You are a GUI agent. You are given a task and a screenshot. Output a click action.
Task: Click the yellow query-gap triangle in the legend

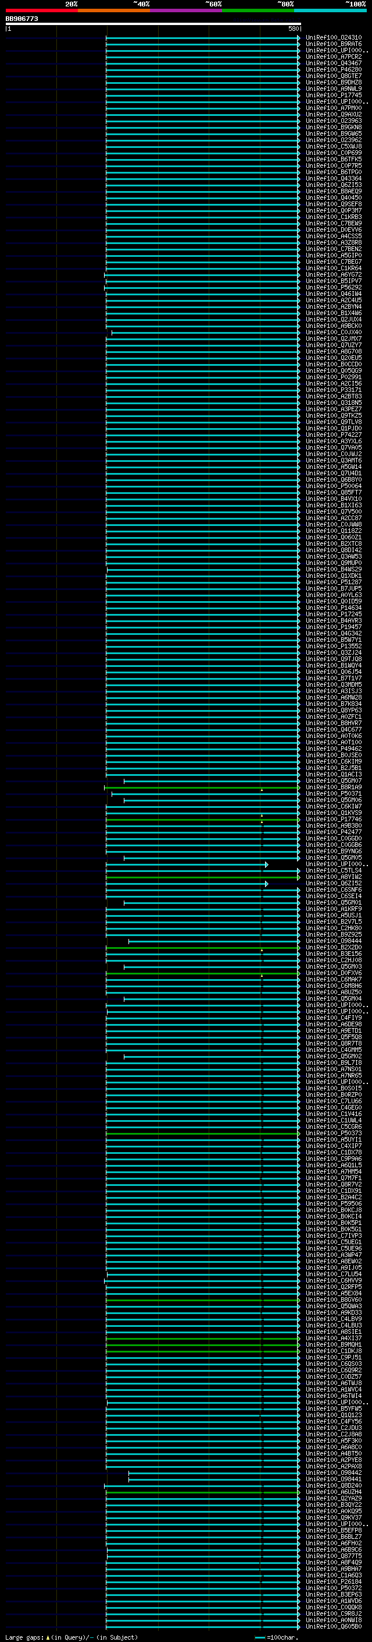click(x=48, y=1637)
